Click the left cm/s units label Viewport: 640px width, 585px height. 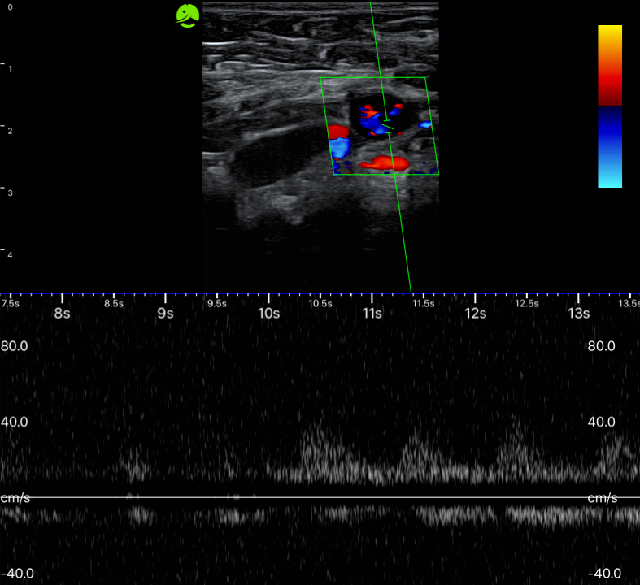coord(15,497)
